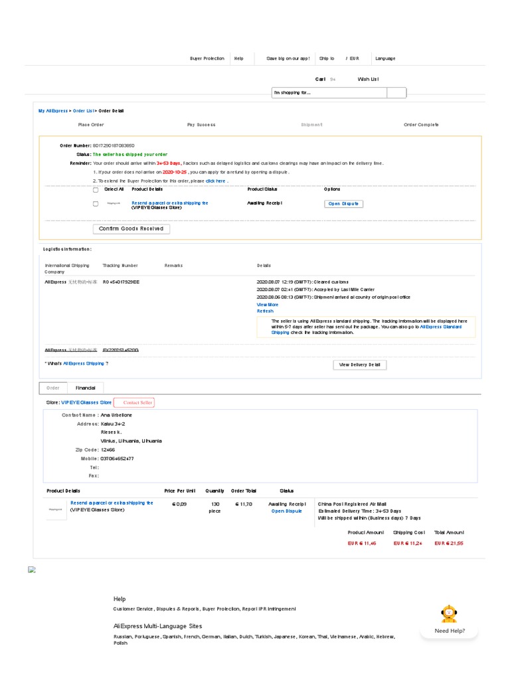The image size is (510, 680).
Task: Tick the checkbox beside Resend a parcel item
Action: pos(96,204)
